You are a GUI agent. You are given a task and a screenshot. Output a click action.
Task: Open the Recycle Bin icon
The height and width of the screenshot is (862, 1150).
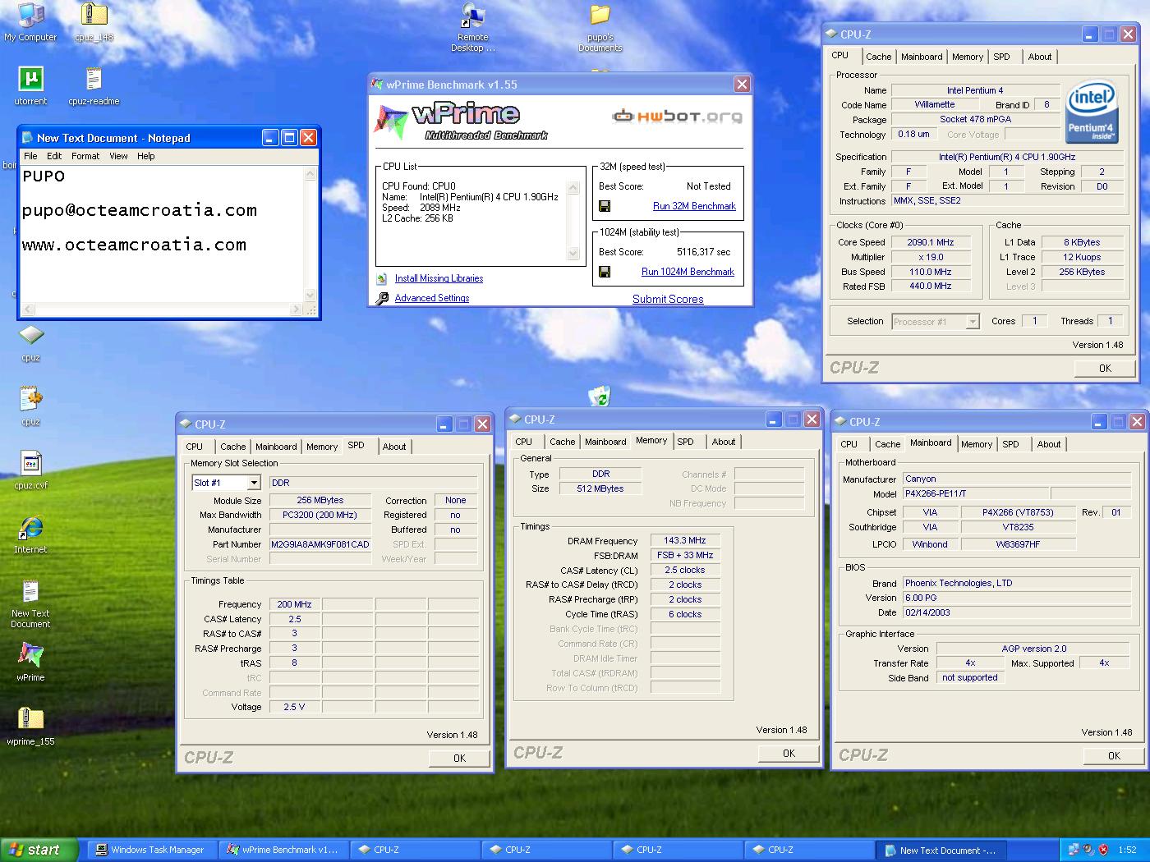pyautogui.click(x=600, y=397)
